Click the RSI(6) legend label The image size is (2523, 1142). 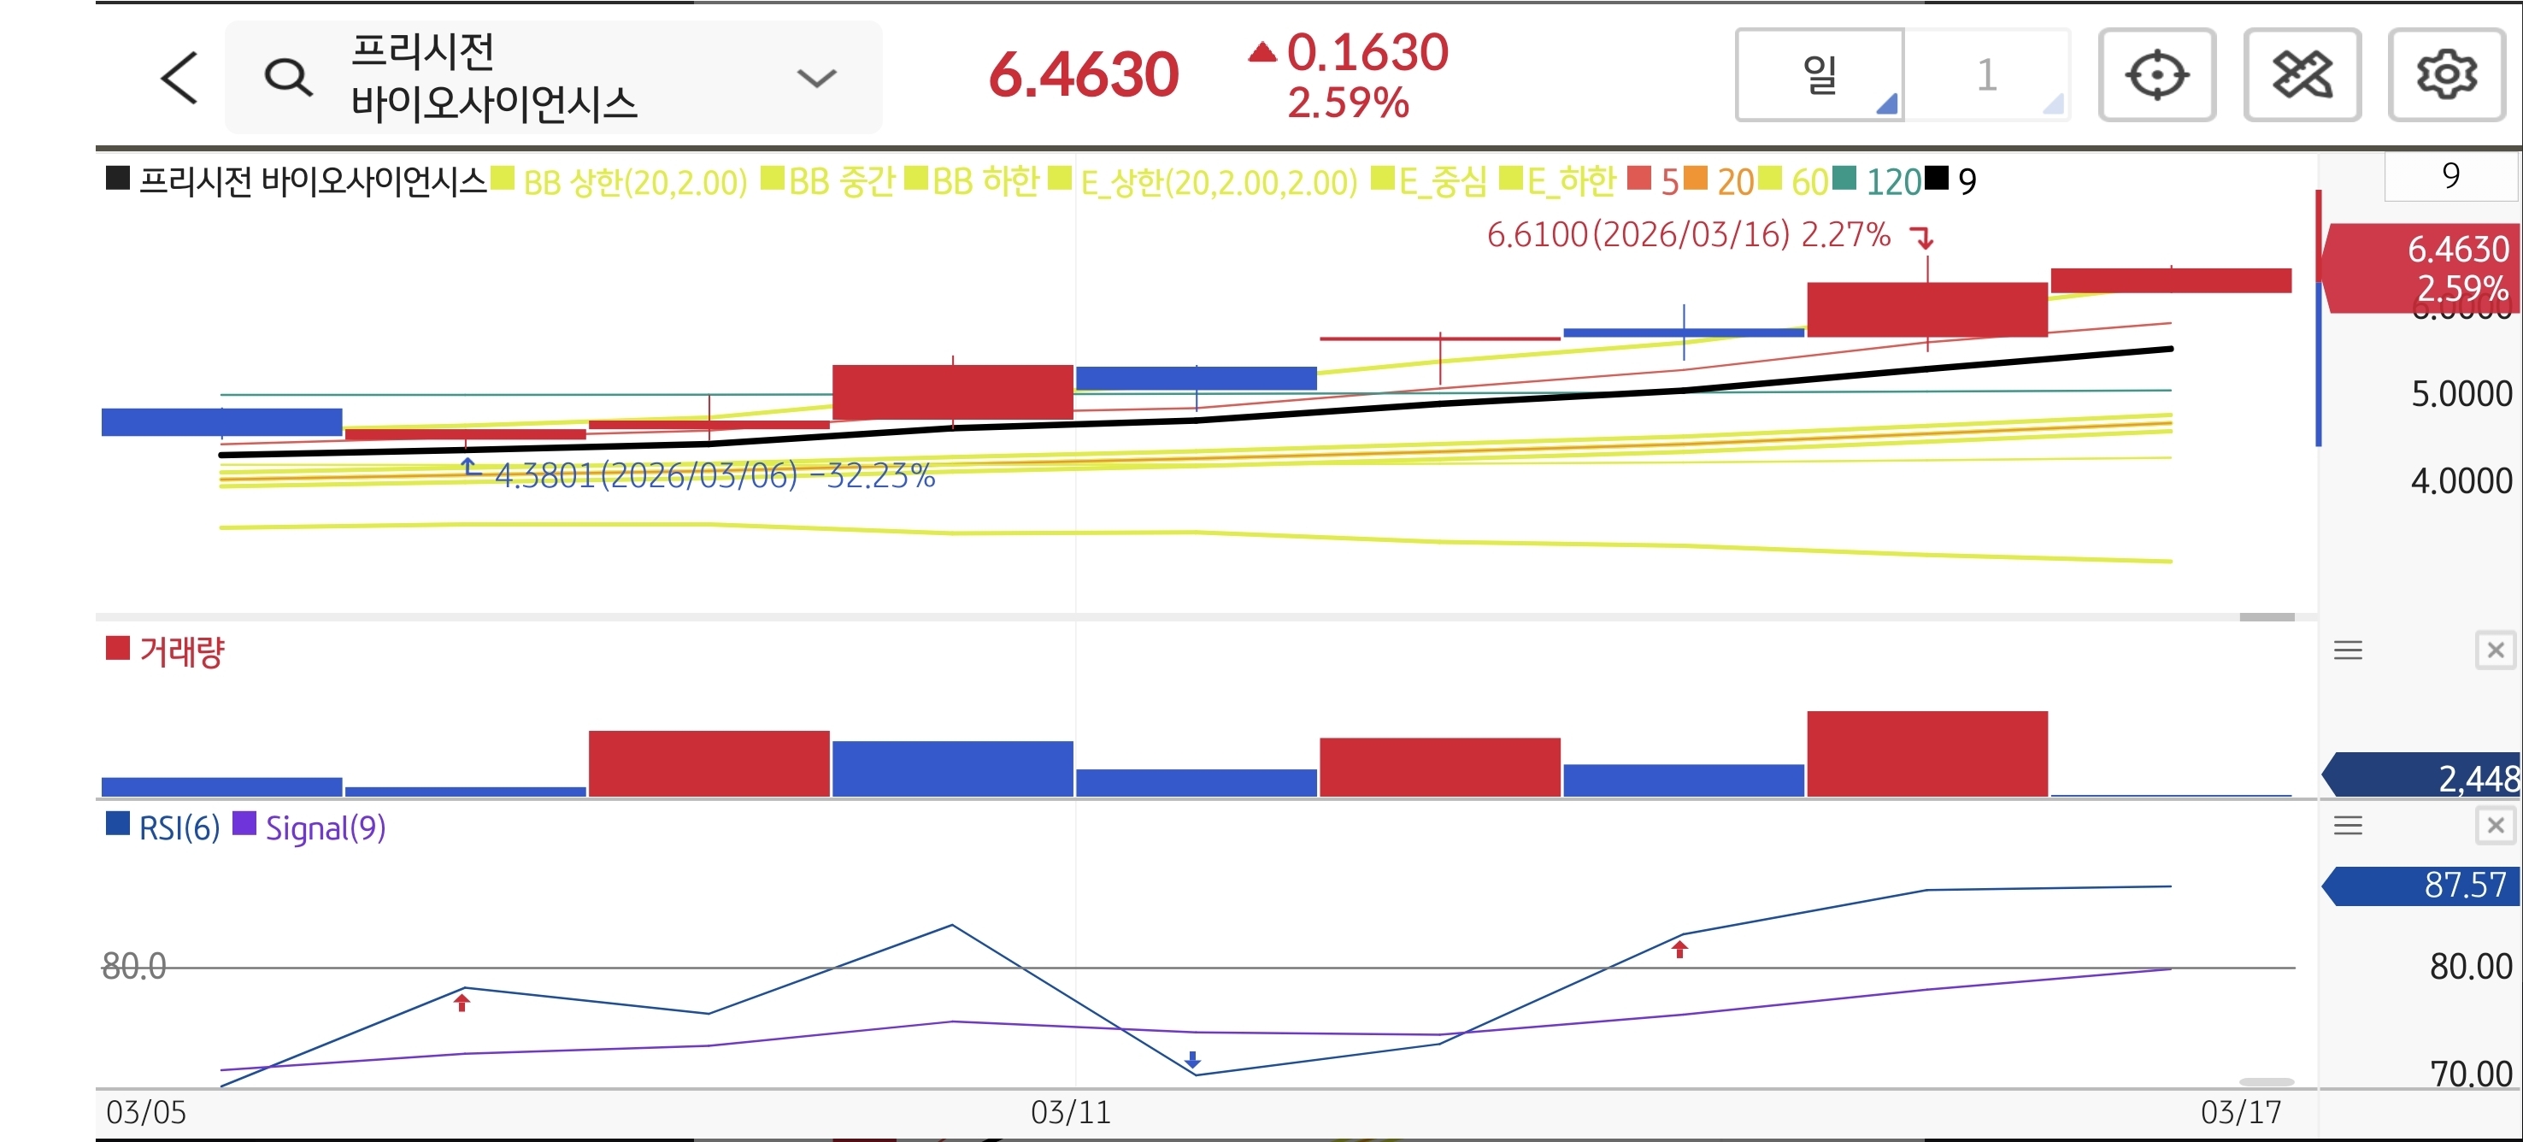(179, 828)
